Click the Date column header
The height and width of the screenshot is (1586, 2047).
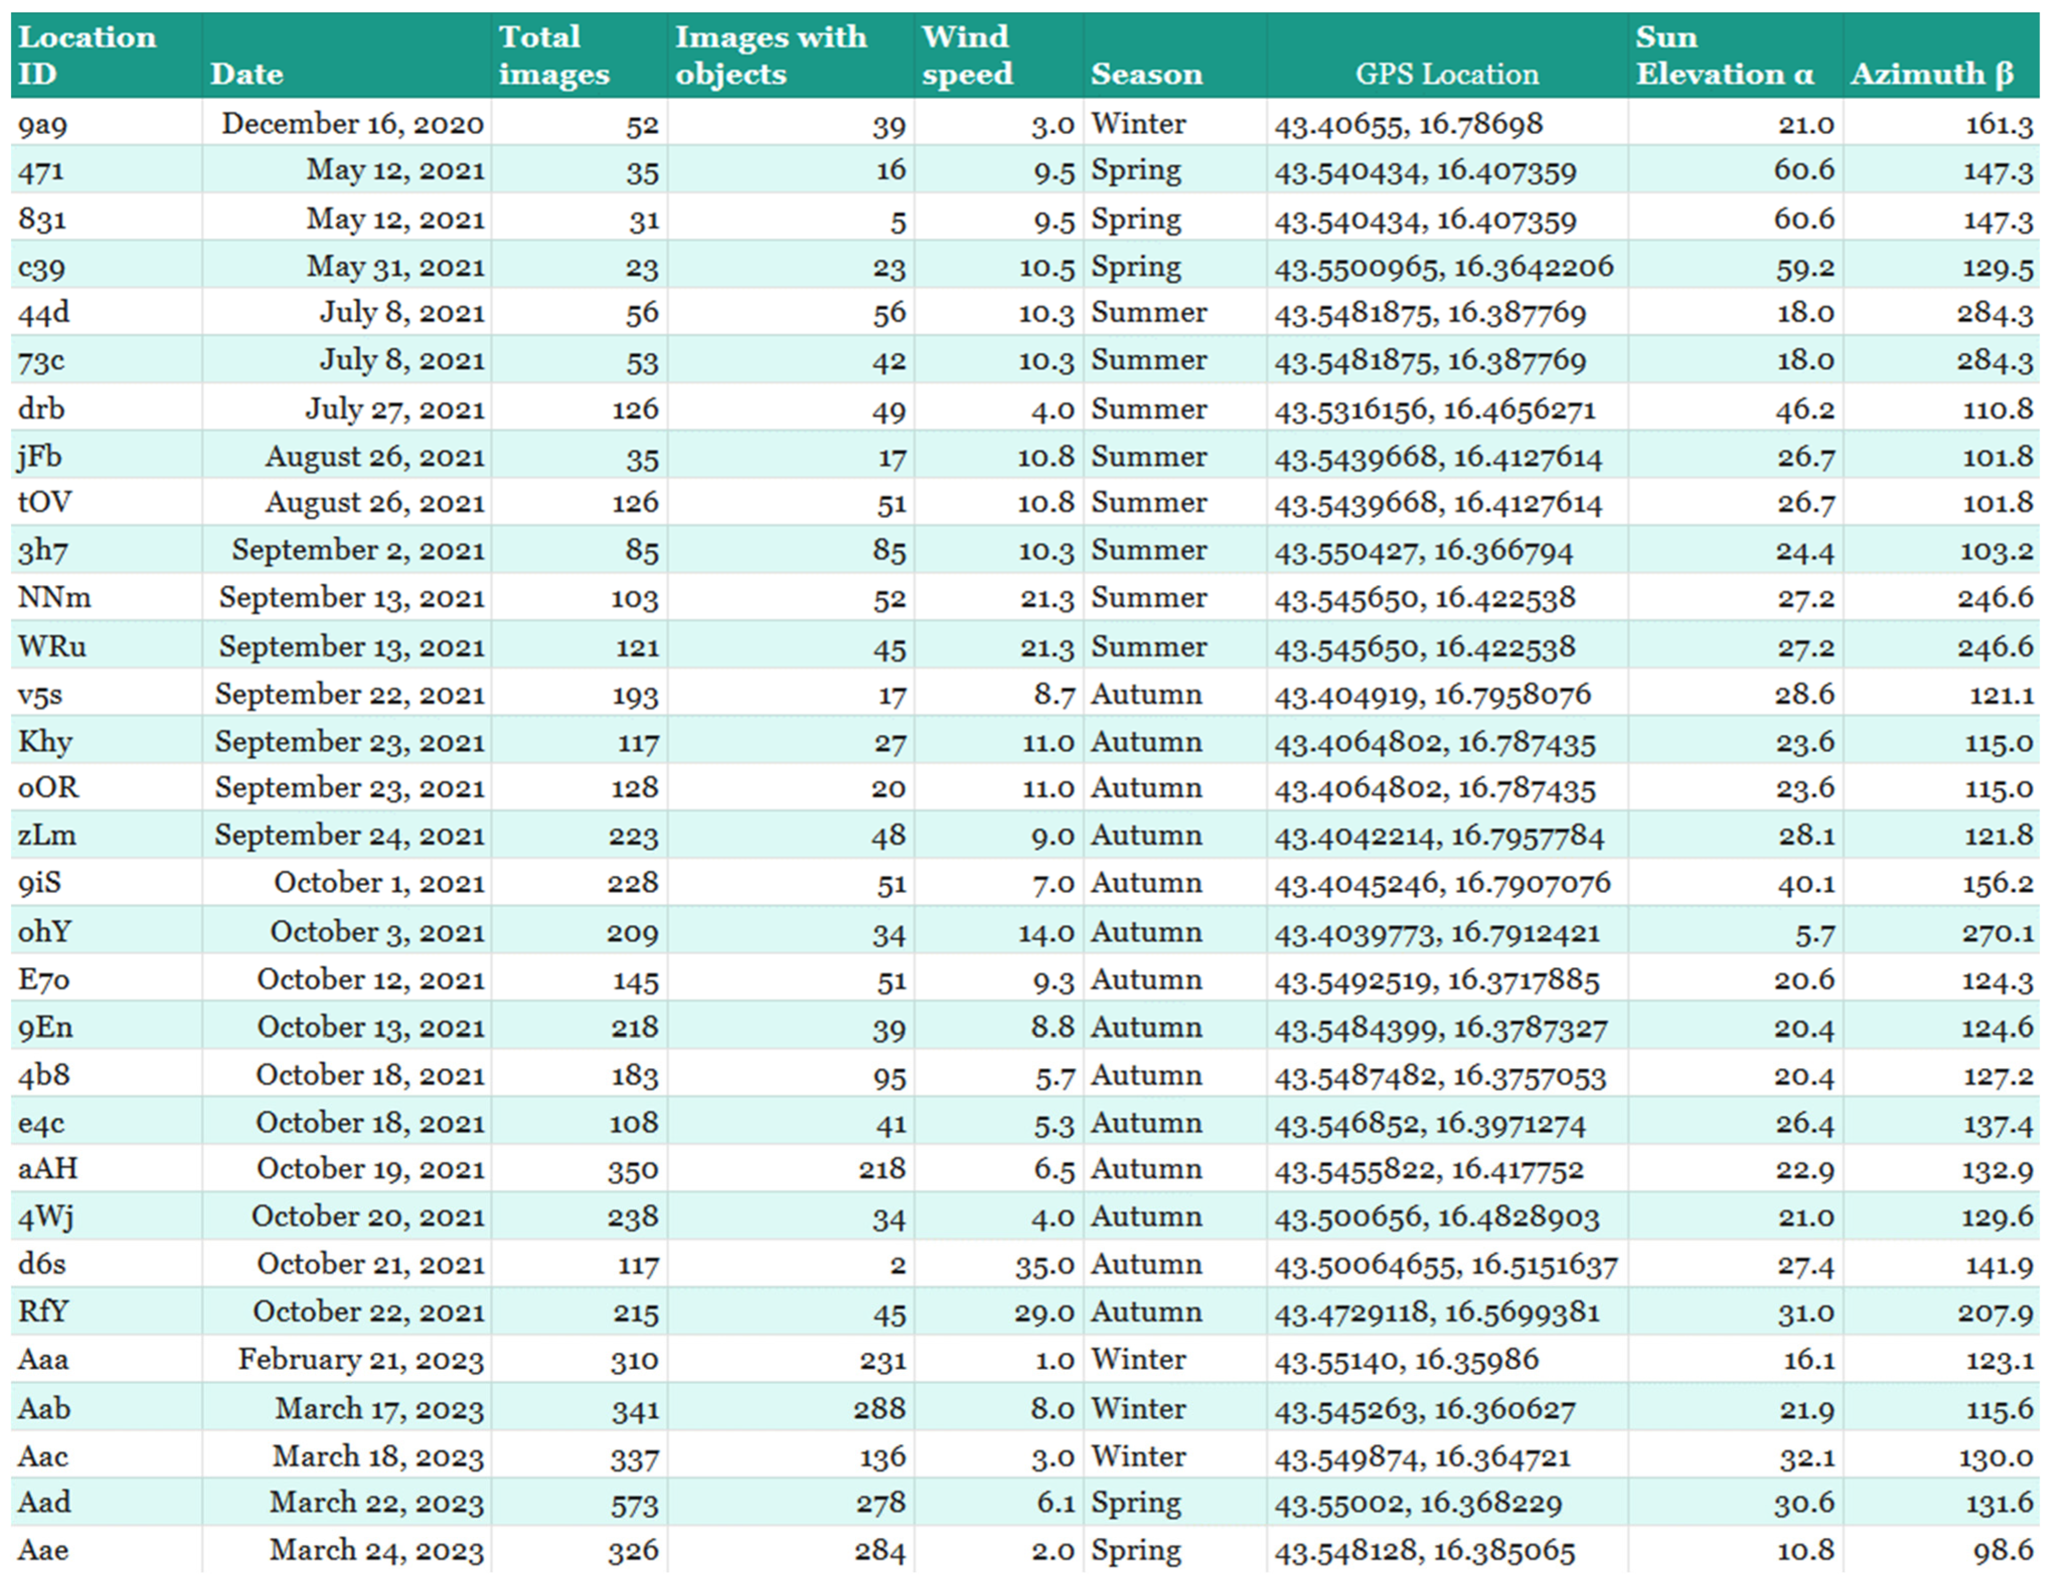pyautogui.click(x=246, y=73)
